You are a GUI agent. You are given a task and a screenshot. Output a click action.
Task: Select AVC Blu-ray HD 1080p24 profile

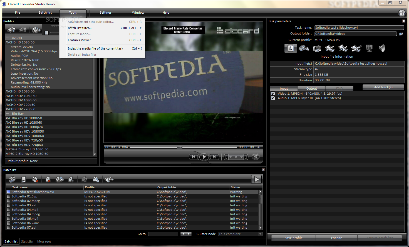point(24,127)
